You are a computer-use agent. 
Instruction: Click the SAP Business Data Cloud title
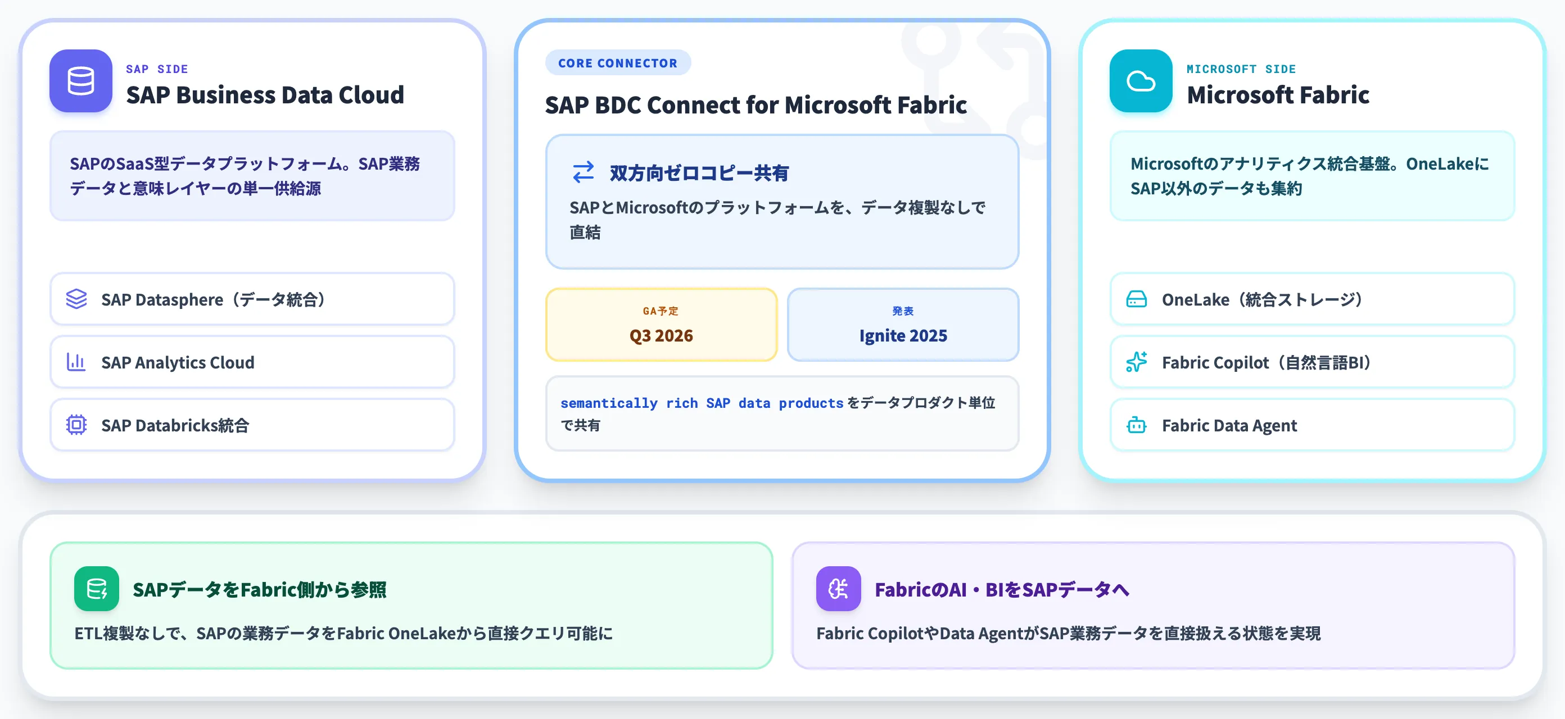coord(265,95)
